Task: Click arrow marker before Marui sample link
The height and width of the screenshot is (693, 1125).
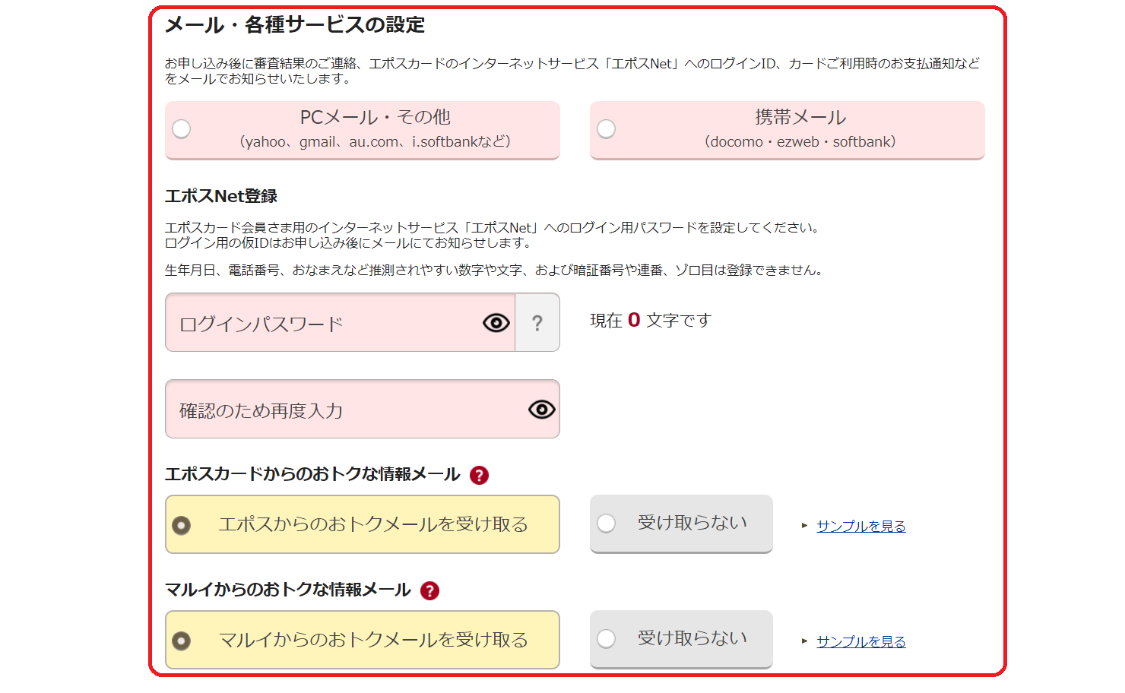Action: [x=804, y=641]
